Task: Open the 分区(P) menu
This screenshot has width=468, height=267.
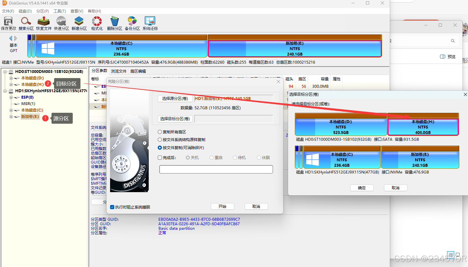Action: 42,11
